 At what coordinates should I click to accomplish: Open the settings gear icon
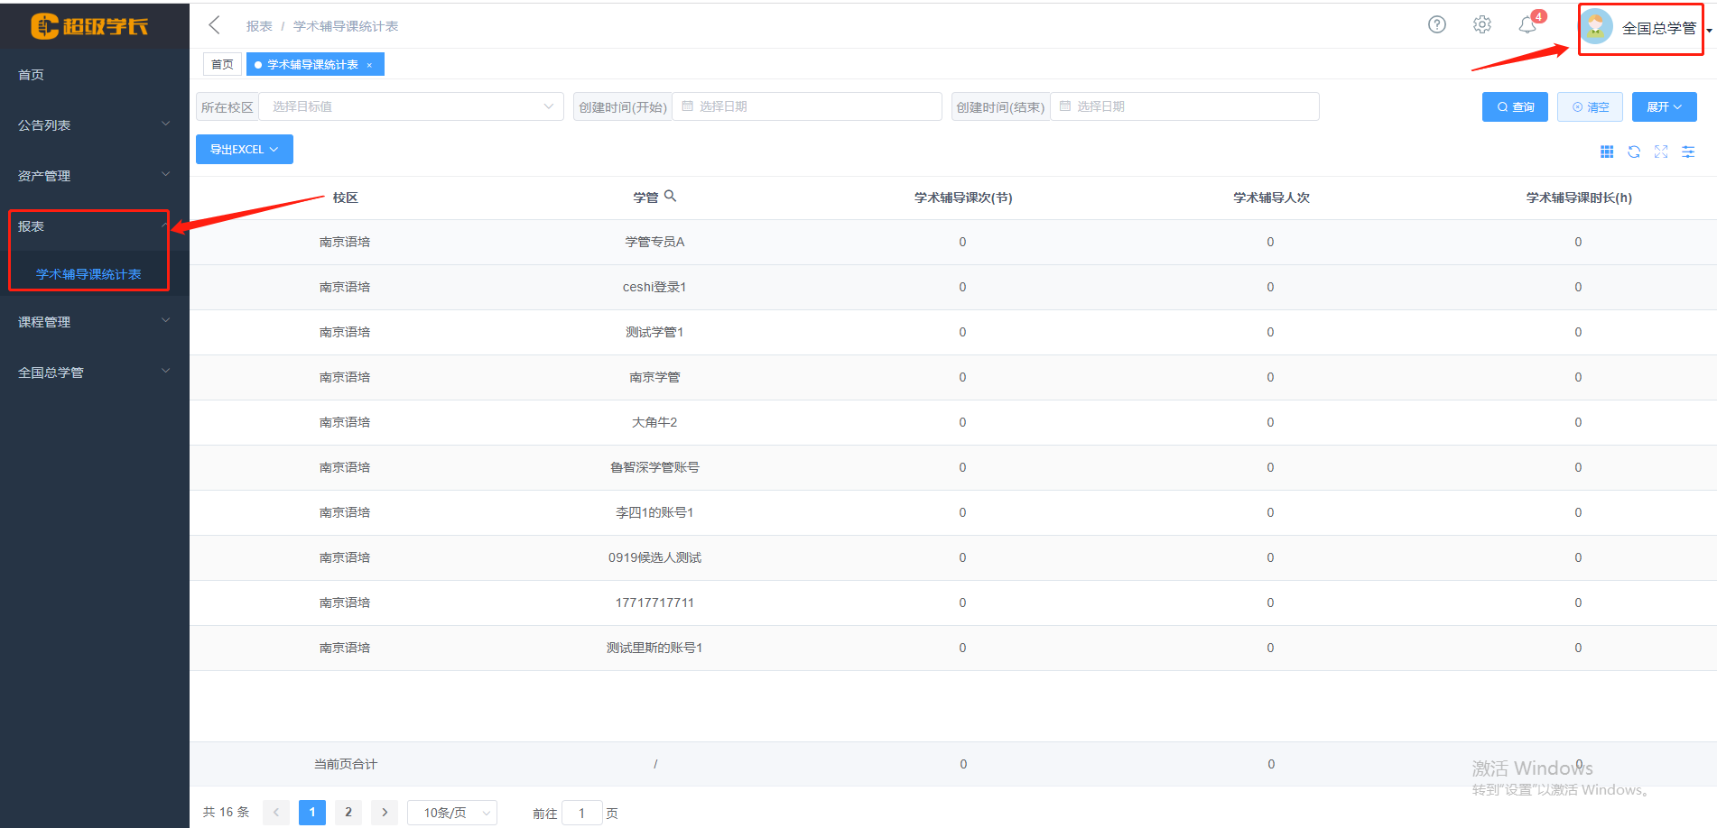(1481, 25)
